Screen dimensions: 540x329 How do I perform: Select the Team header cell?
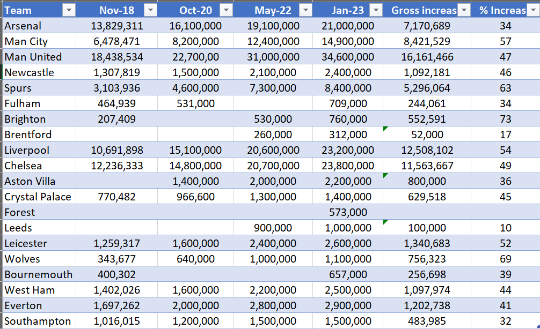point(39,10)
